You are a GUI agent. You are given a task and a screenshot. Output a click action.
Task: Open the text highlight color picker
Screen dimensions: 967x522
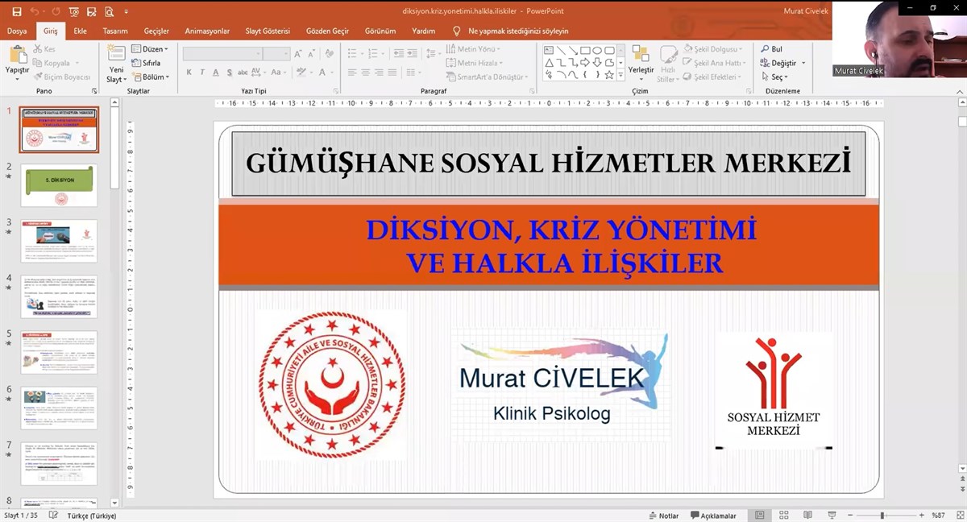(x=302, y=72)
